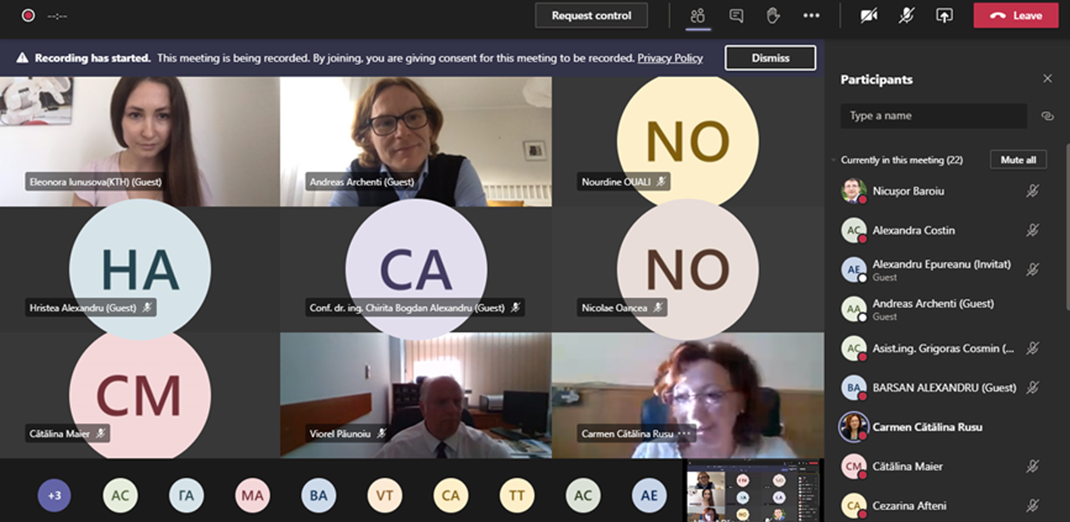
Task: Toggle the camera on
Action: (869, 16)
